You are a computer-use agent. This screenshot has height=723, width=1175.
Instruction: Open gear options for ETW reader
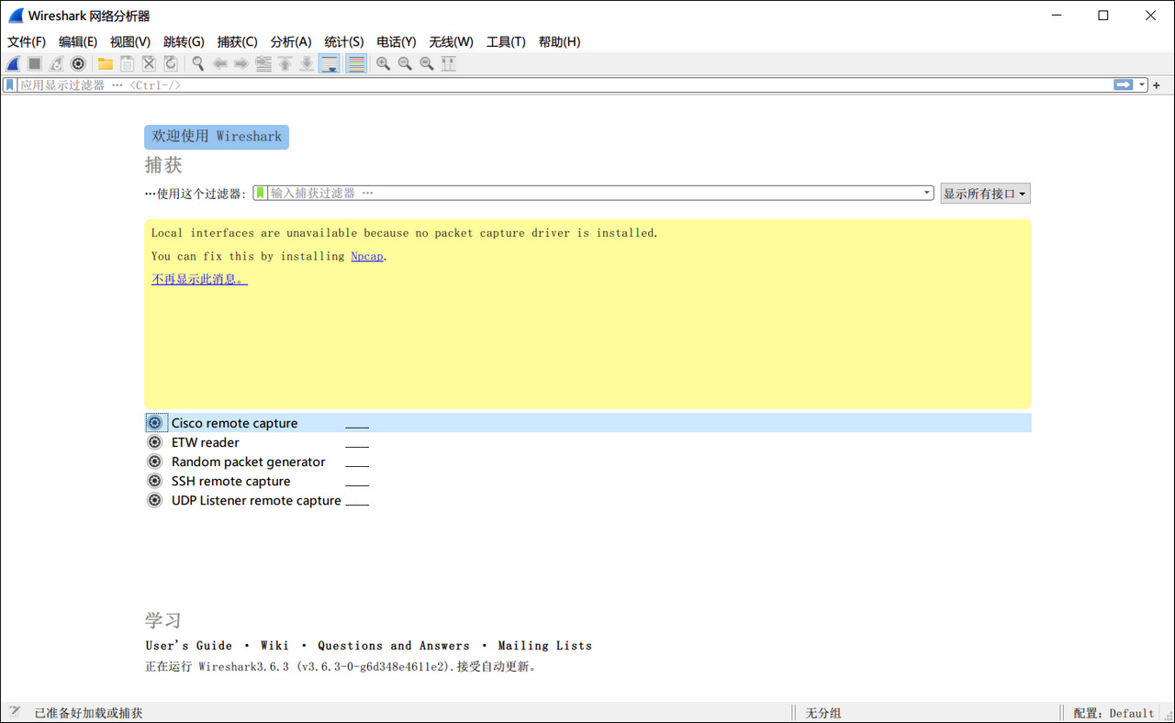155,442
